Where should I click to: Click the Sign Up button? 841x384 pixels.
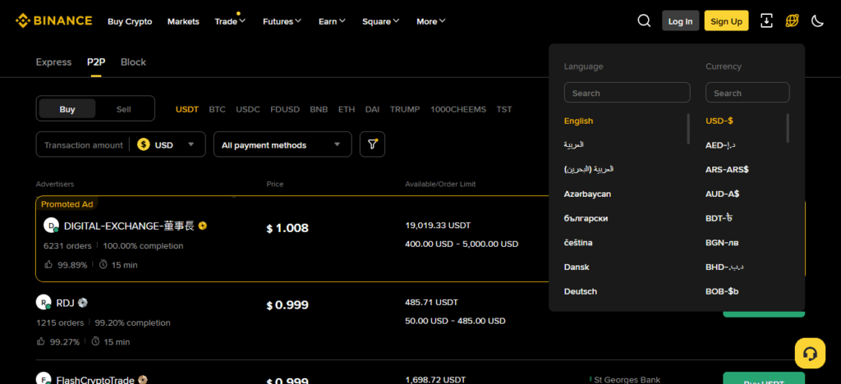tap(726, 21)
